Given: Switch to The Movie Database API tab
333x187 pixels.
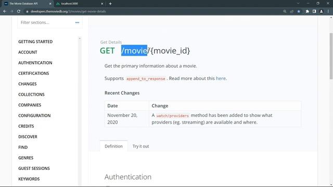Looking at the screenshot, I should (28, 4).
